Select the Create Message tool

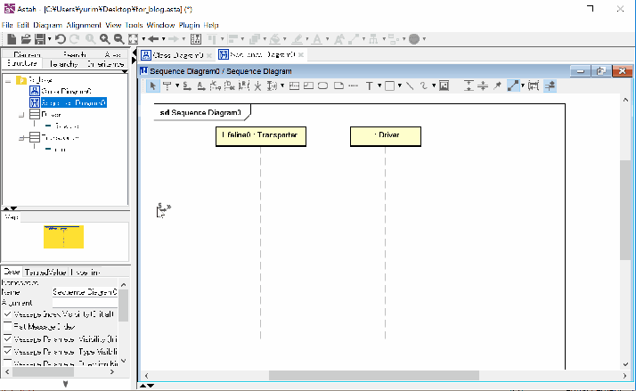(216, 86)
